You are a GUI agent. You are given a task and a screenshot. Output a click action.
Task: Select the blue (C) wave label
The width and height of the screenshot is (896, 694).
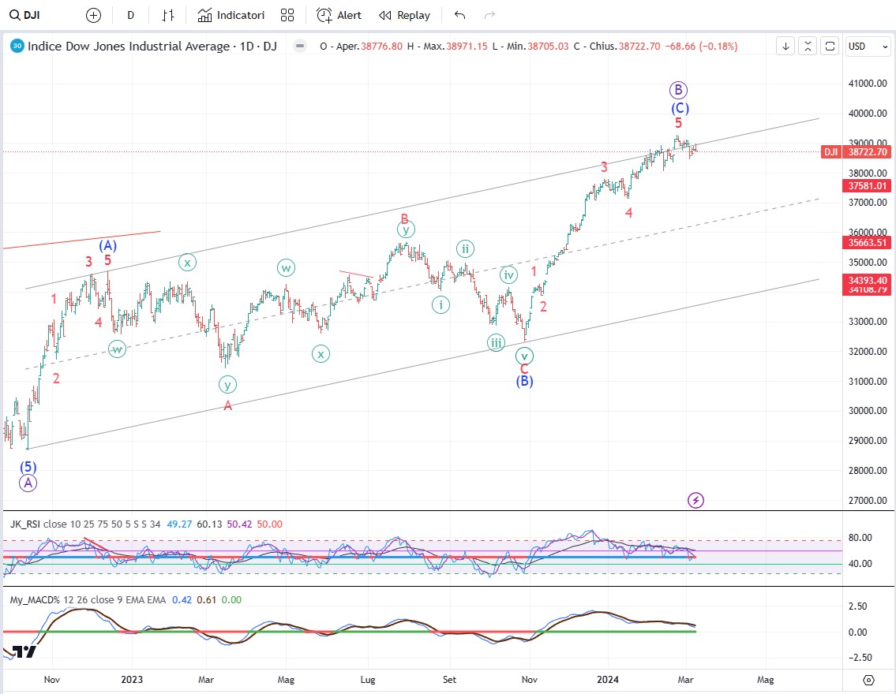680,109
